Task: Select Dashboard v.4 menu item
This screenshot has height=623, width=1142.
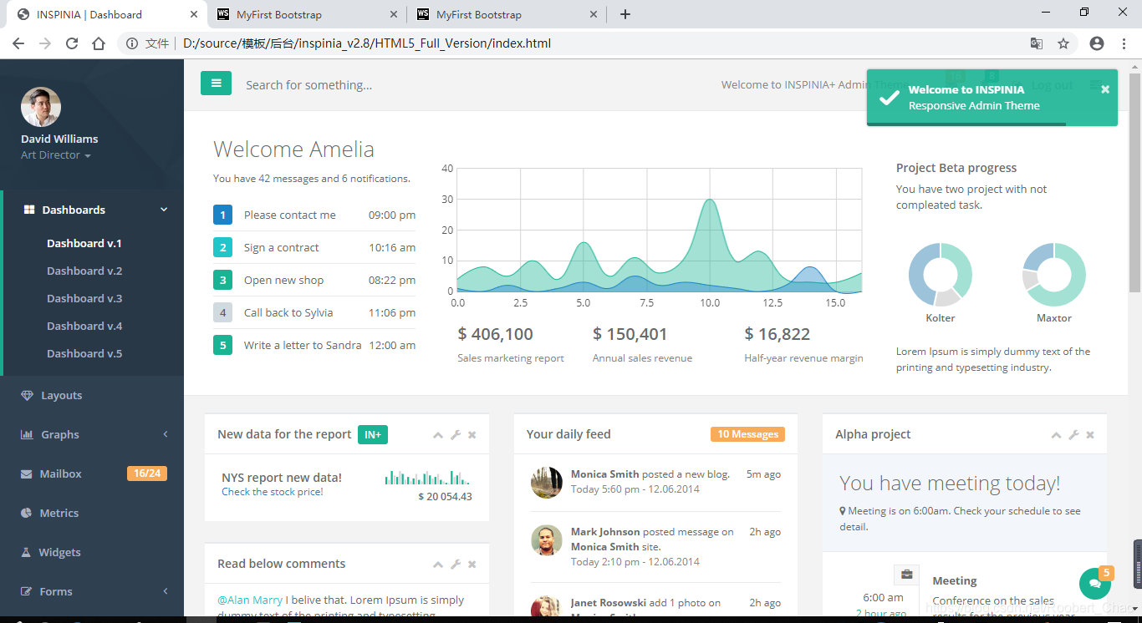Action: click(x=84, y=326)
